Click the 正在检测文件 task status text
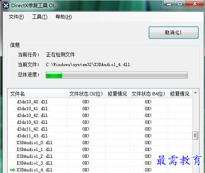This screenshot has height=173, width=205. [x=61, y=54]
